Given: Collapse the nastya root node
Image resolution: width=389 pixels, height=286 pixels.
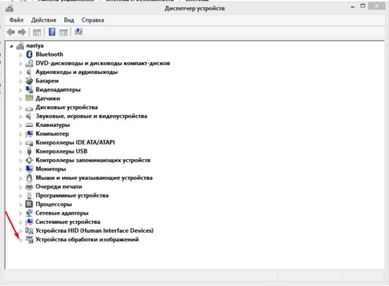Looking at the screenshot, I should 11,46.
